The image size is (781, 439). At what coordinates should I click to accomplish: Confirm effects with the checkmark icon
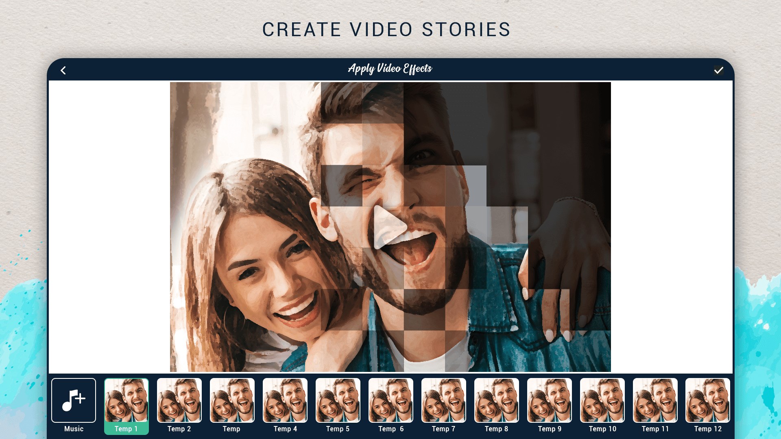(x=718, y=70)
